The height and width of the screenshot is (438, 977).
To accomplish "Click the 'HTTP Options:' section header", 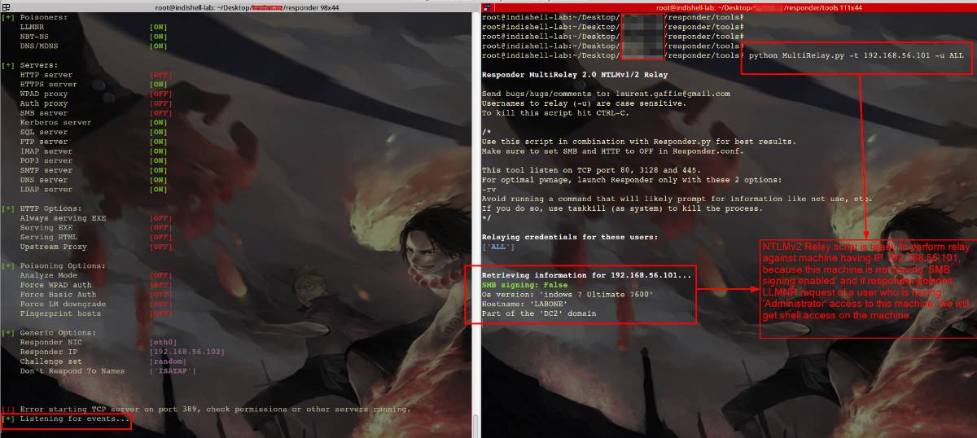I will pos(50,208).
